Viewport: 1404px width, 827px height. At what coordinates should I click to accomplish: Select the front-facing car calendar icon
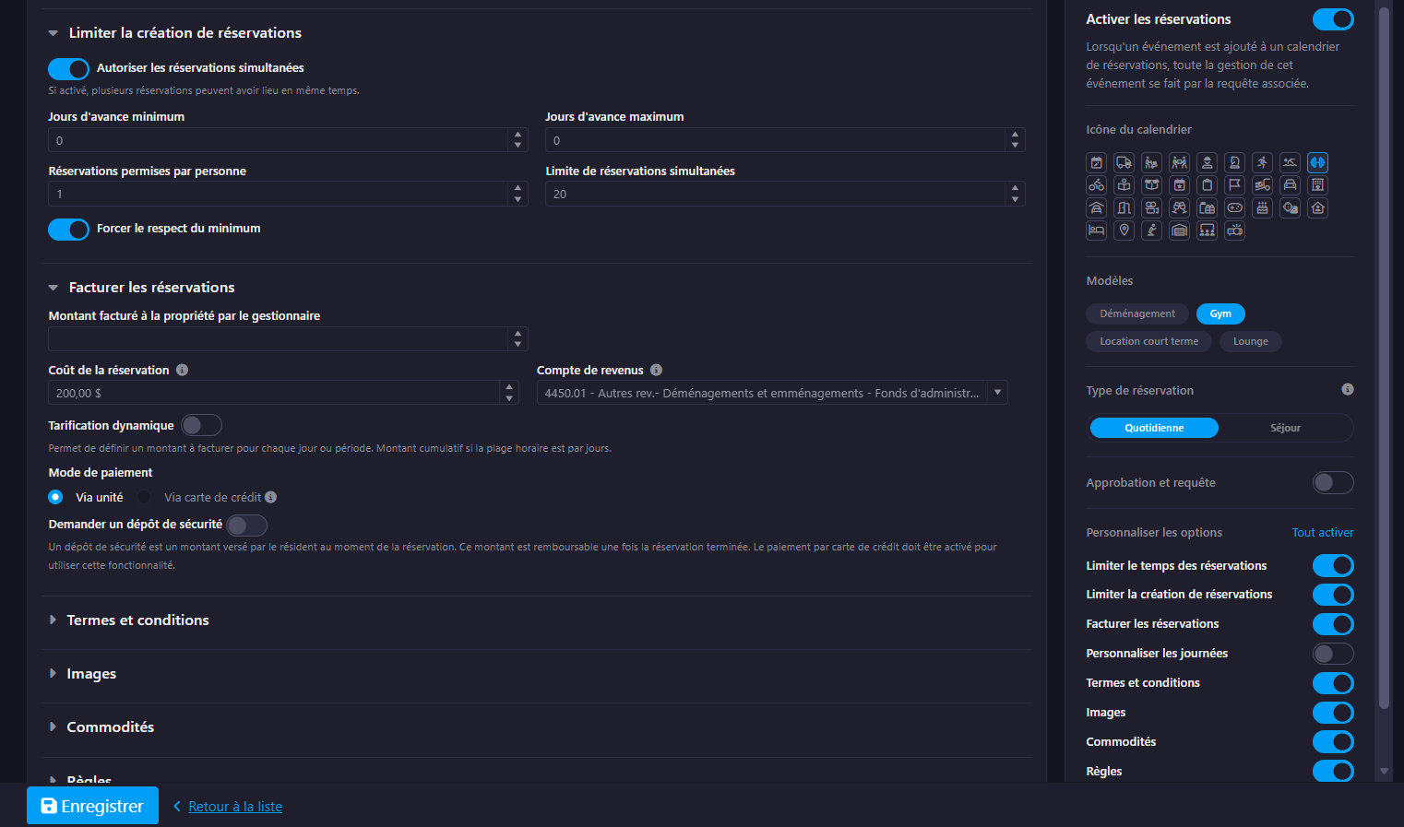point(1290,185)
